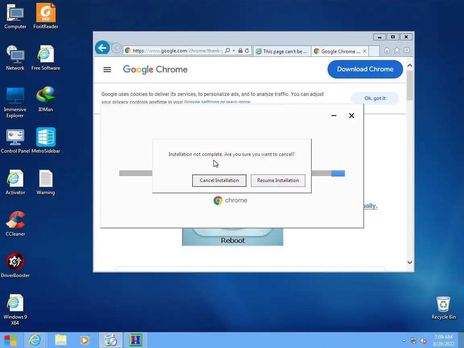Click the Google Chrome logo
The height and width of the screenshot is (348, 464).
click(155, 70)
